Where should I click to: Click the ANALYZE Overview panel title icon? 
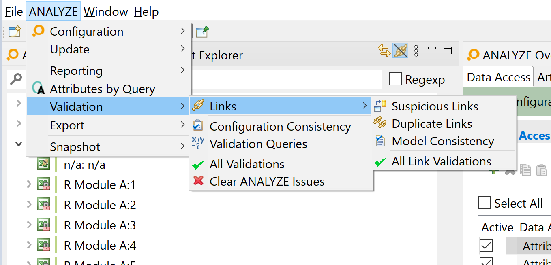tap(473, 55)
